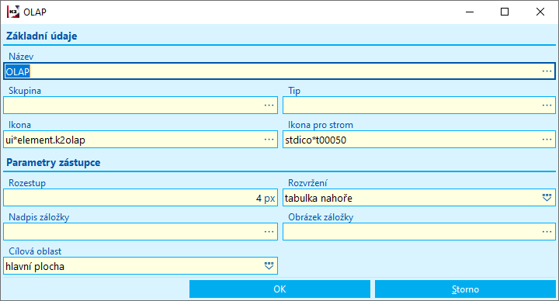This screenshot has height=301, width=559.
Task: Cancel the dialog with Storno
Action: (465, 289)
